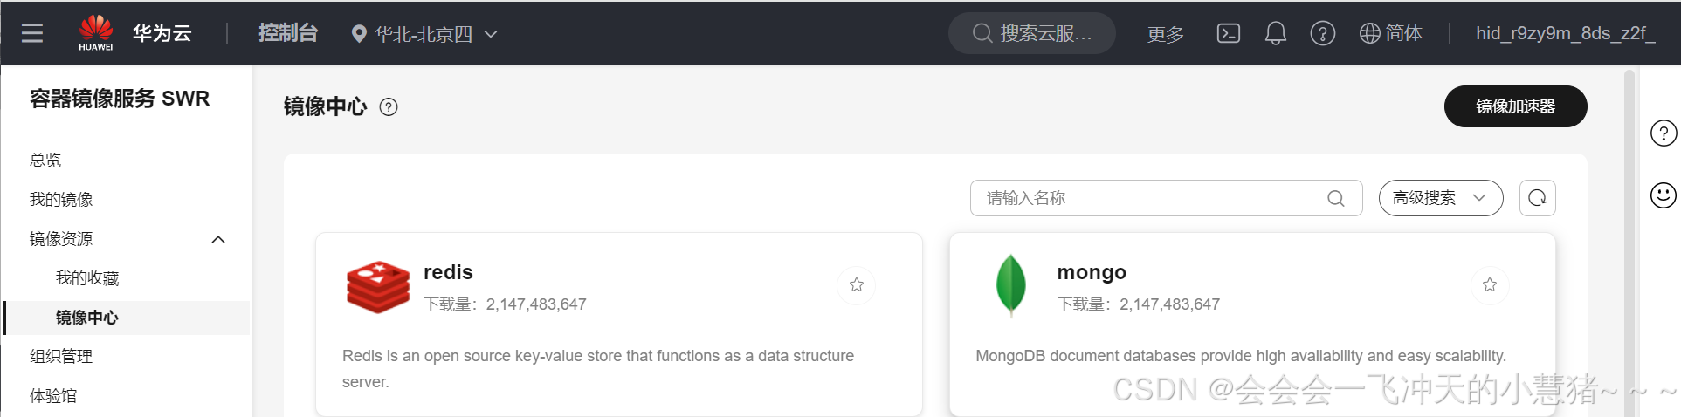1681x417 pixels.
Task: Click the 容器镜像服务 SWR title
Action: 120,99
